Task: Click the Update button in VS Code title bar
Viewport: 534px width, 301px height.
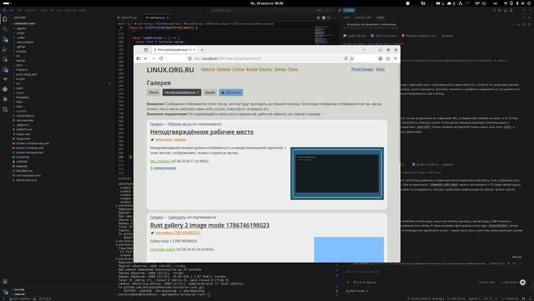Action: coord(349,10)
